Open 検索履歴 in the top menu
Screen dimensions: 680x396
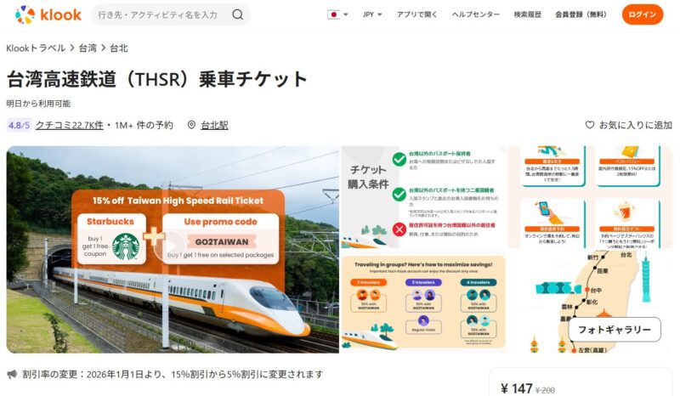[x=527, y=14]
